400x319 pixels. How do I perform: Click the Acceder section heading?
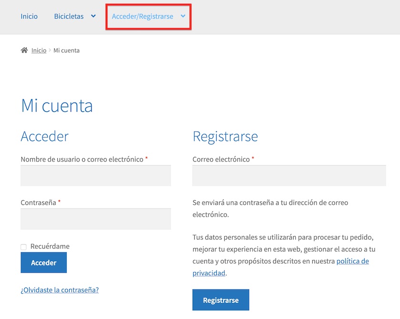pyautogui.click(x=44, y=136)
